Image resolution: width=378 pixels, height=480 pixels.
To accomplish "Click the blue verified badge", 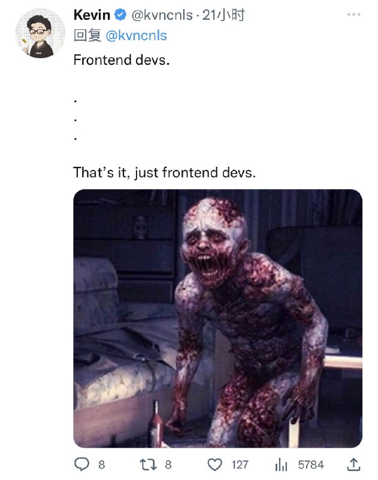I will [x=120, y=16].
